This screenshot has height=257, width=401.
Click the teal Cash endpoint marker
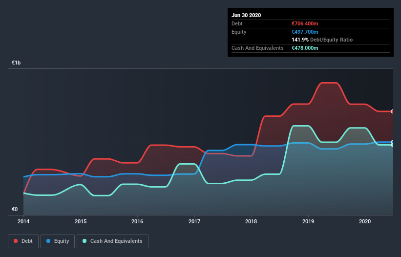click(x=393, y=145)
